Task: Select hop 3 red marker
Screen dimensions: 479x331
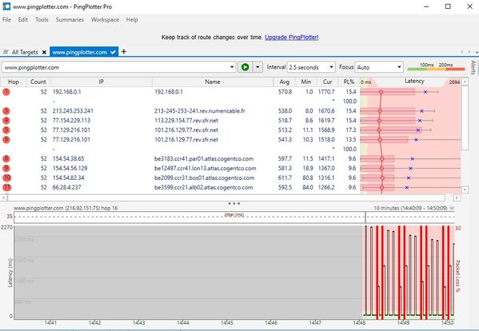Action: point(6,111)
